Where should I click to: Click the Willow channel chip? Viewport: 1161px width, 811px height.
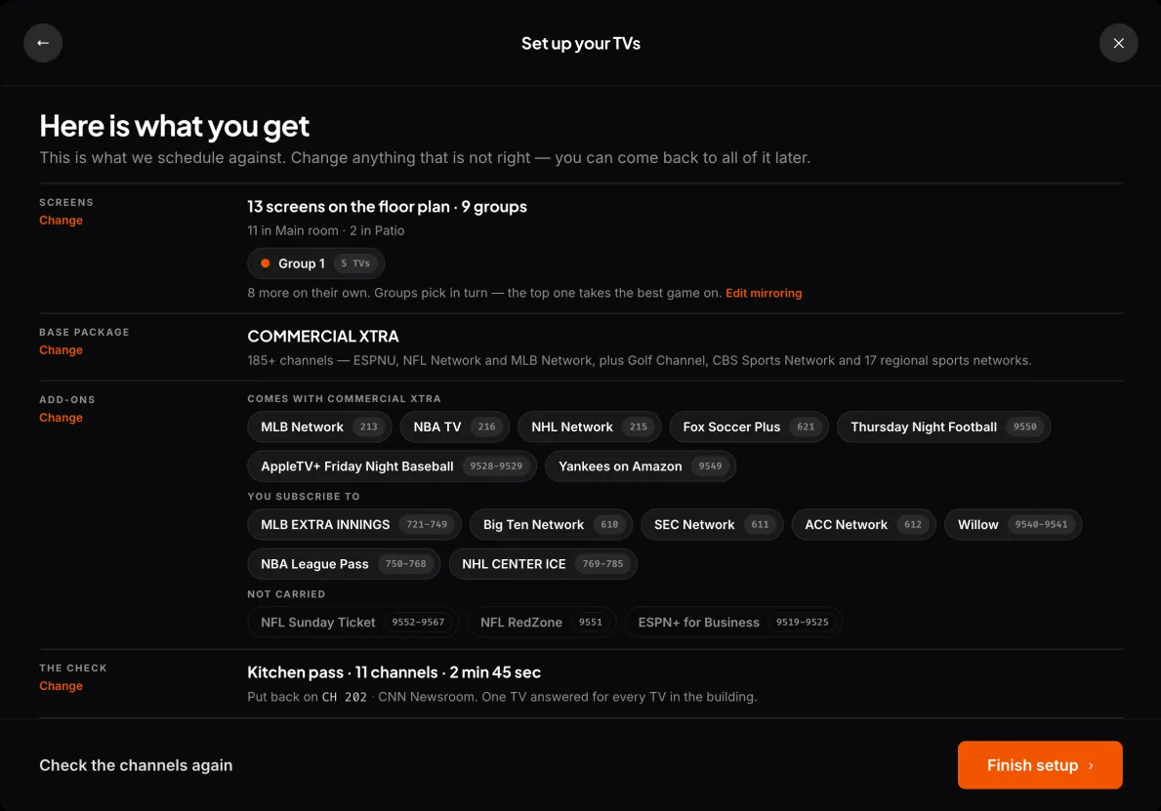point(1013,525)
